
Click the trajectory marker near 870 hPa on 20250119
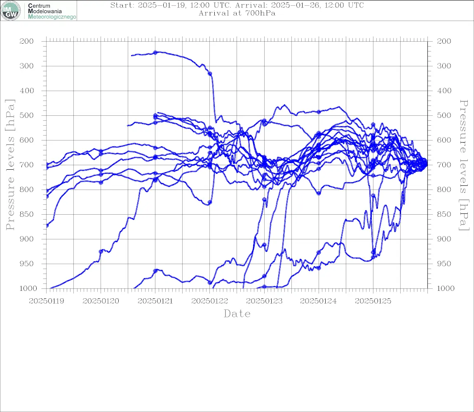(x=47, y=225)
